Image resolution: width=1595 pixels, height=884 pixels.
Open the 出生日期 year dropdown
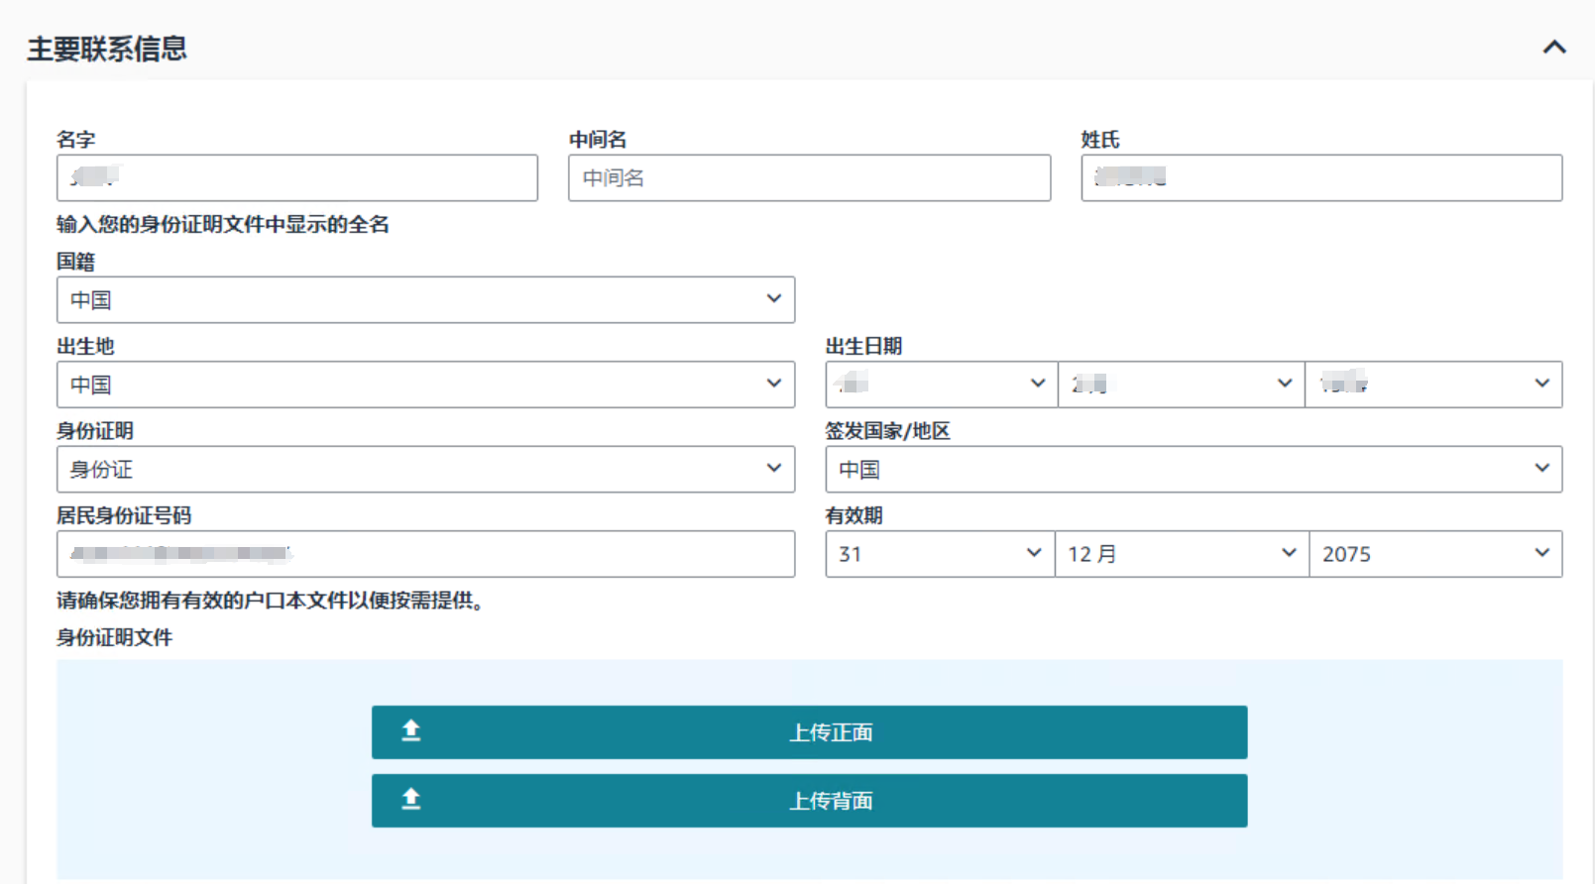click(1432, 385)
